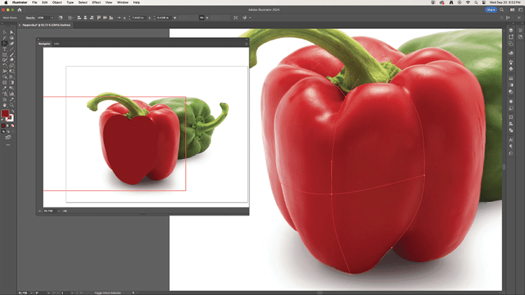Click the Share button
Screen dimensions: 525x295
pos(491,10)
